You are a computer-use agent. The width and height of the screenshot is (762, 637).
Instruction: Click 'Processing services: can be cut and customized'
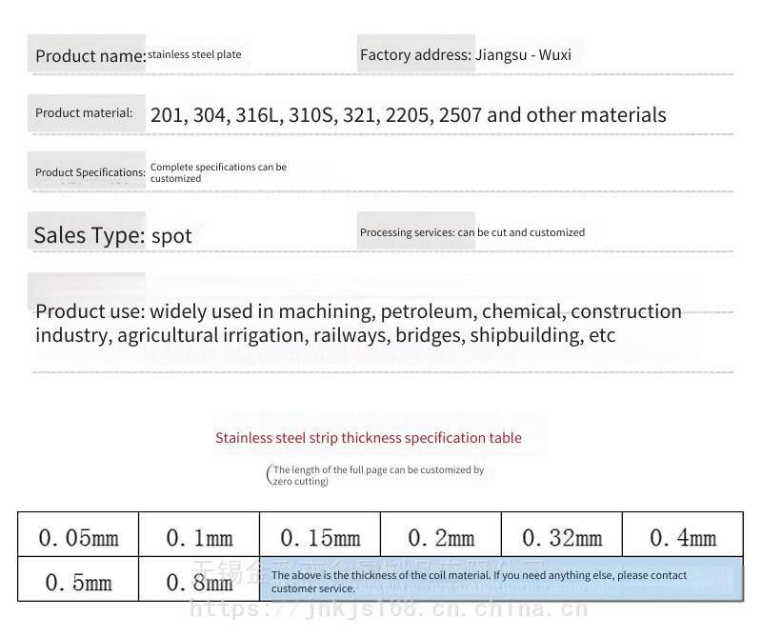click(471, 232)
